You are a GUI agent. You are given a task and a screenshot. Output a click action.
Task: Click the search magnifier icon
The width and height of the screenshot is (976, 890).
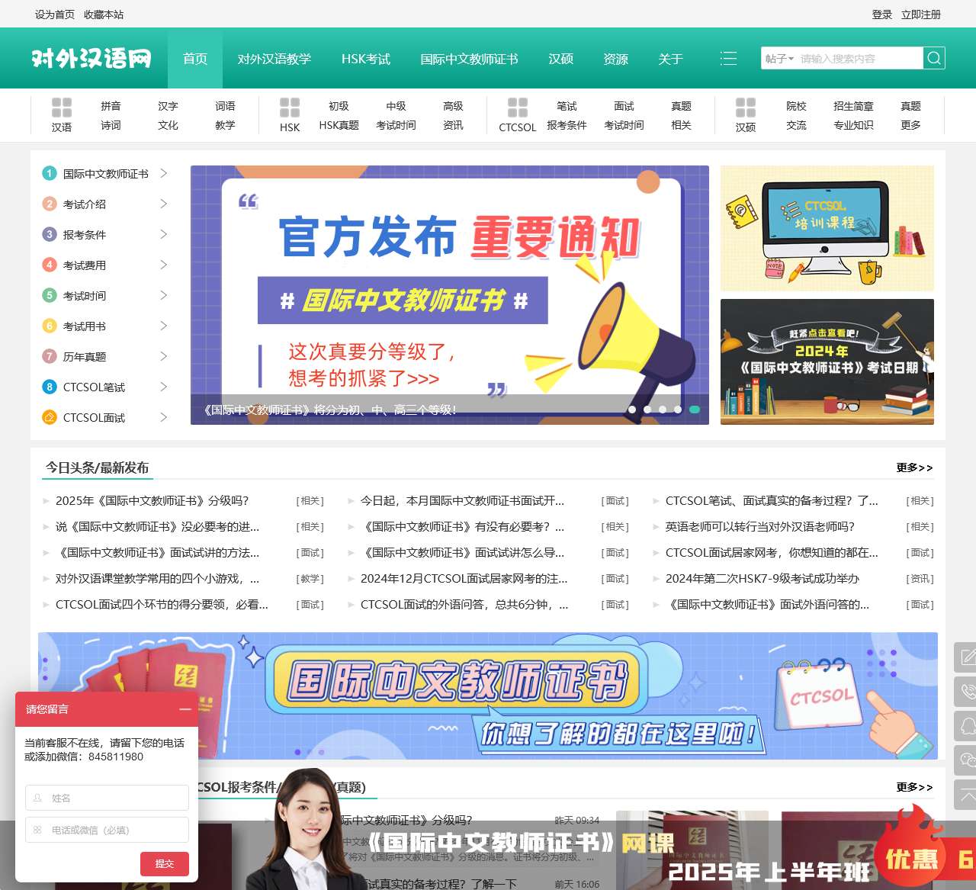pyautogui.click(x=934, y=58)
